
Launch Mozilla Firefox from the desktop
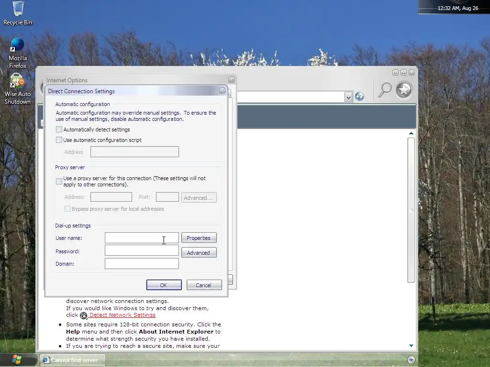(18, 54)
